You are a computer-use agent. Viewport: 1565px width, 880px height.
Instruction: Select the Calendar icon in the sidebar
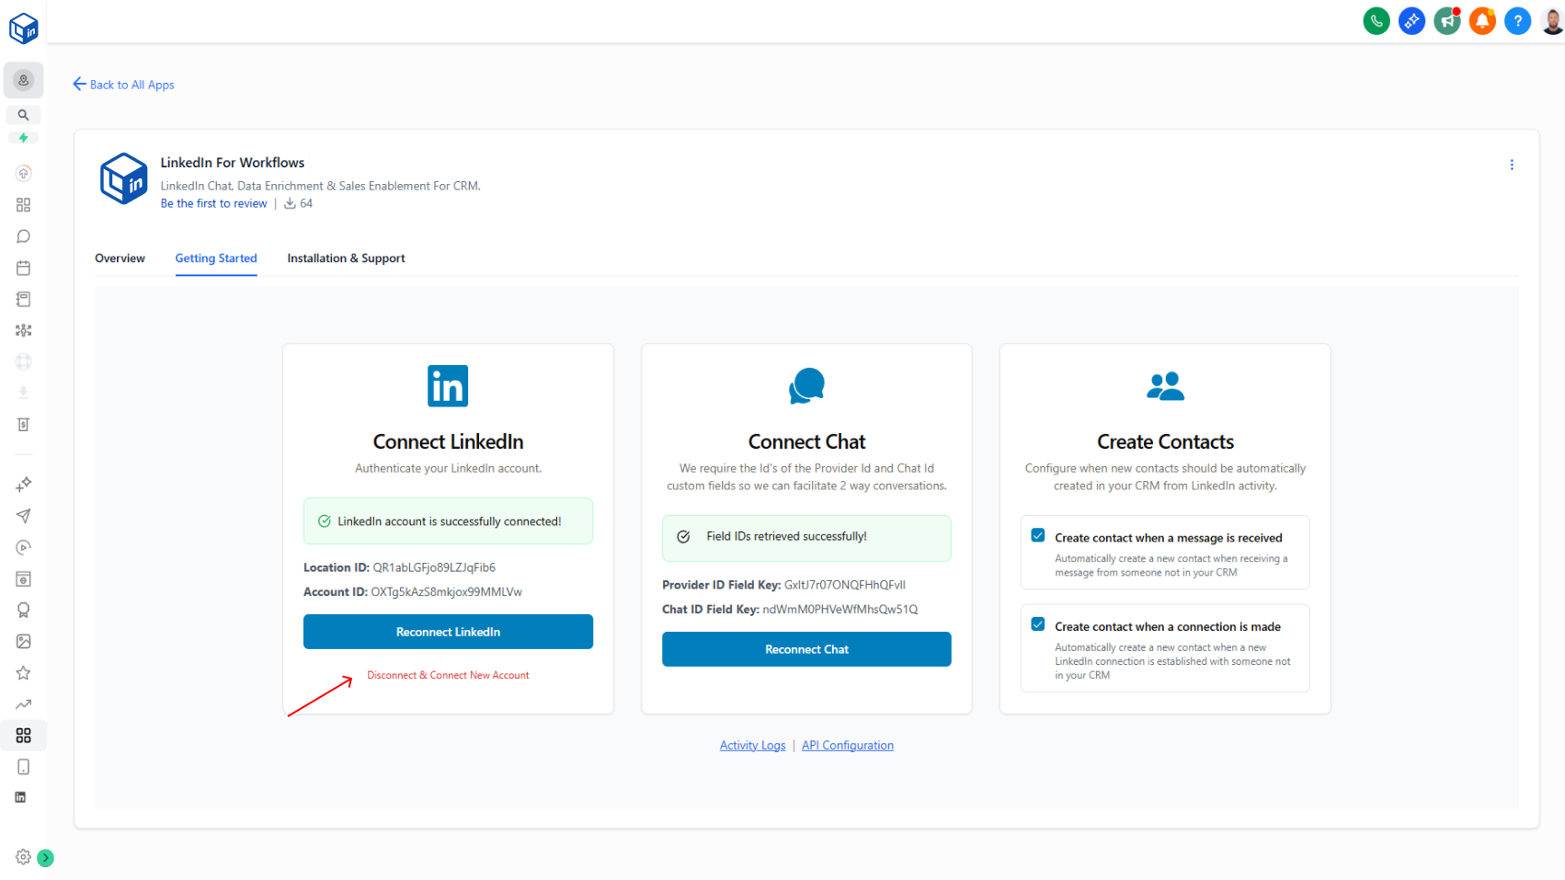point(24,268)
